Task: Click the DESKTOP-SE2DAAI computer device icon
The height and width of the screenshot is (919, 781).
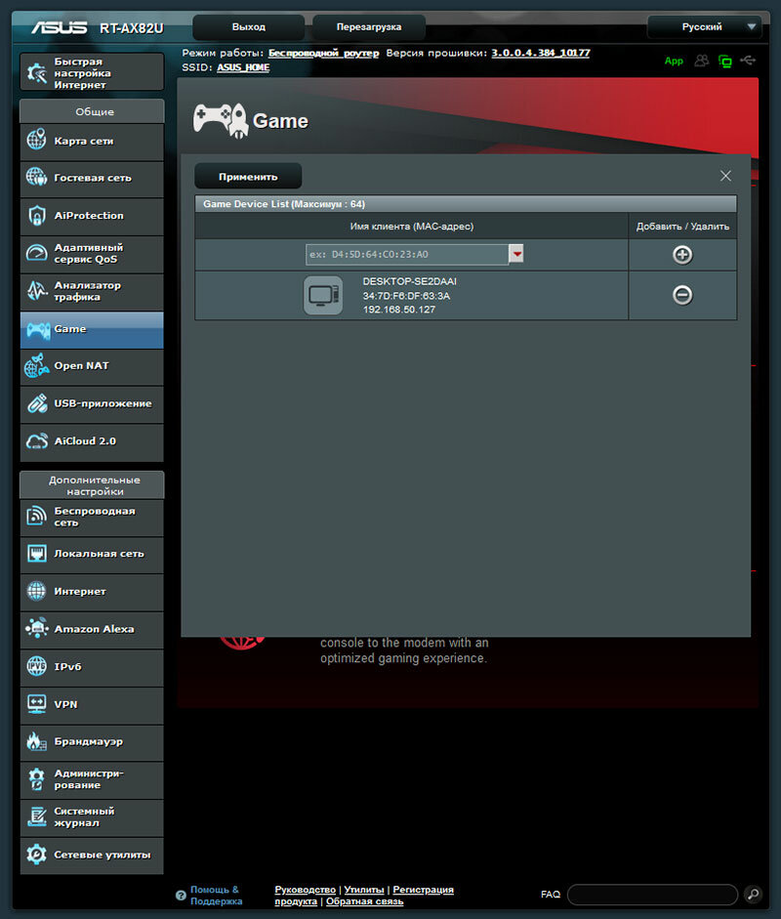Action: (323, 295)
